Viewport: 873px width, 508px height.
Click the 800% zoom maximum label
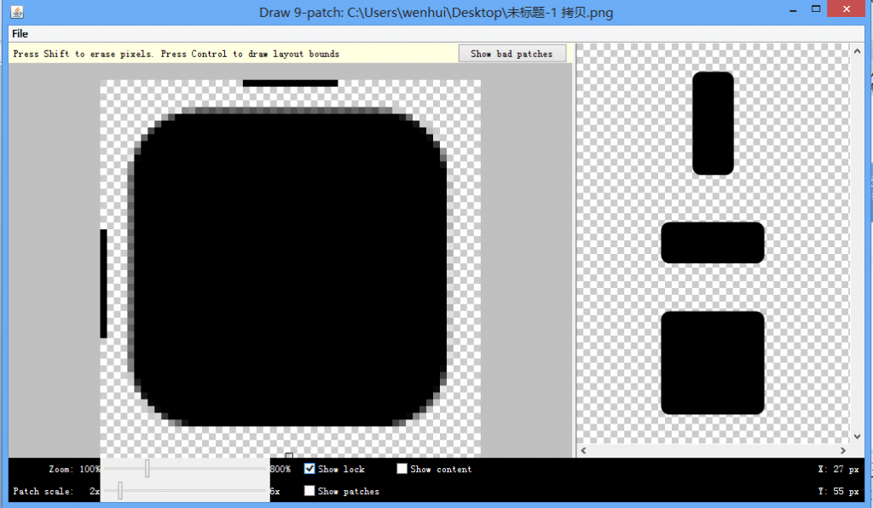coord(280,469)
